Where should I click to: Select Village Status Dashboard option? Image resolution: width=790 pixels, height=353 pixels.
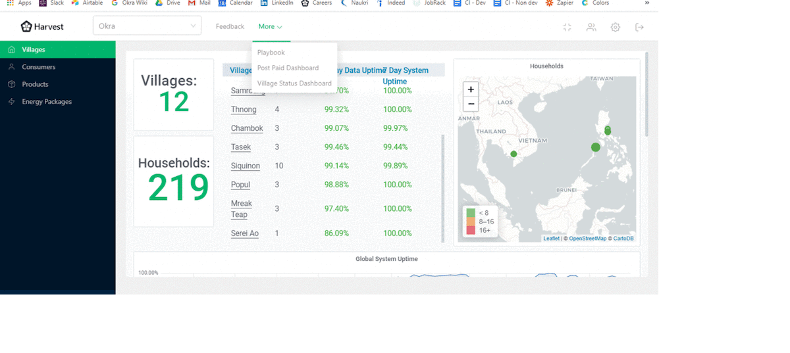(x=294, y=83)
